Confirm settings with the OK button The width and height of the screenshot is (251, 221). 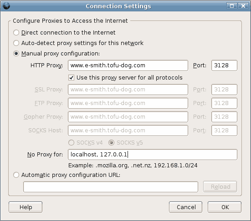coord(225,207)
